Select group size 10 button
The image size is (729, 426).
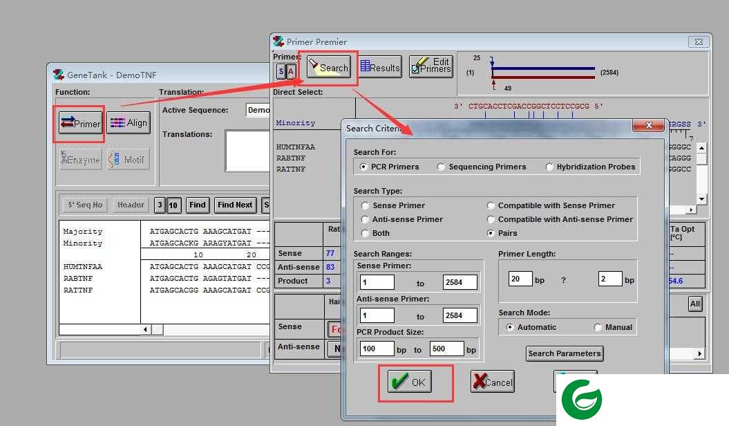pyautogui.click(x=173, y=205)
